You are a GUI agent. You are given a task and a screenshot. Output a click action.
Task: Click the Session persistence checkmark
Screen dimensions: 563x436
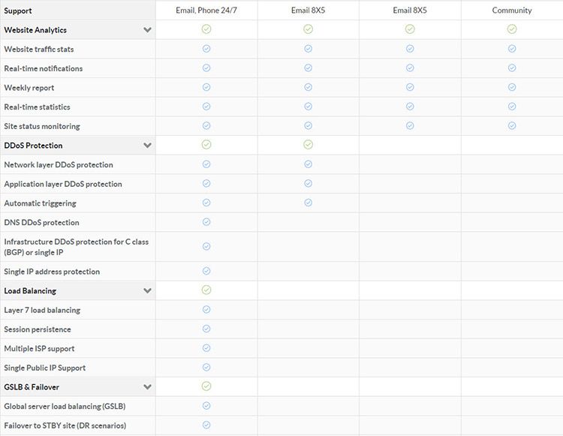(206, 329)
